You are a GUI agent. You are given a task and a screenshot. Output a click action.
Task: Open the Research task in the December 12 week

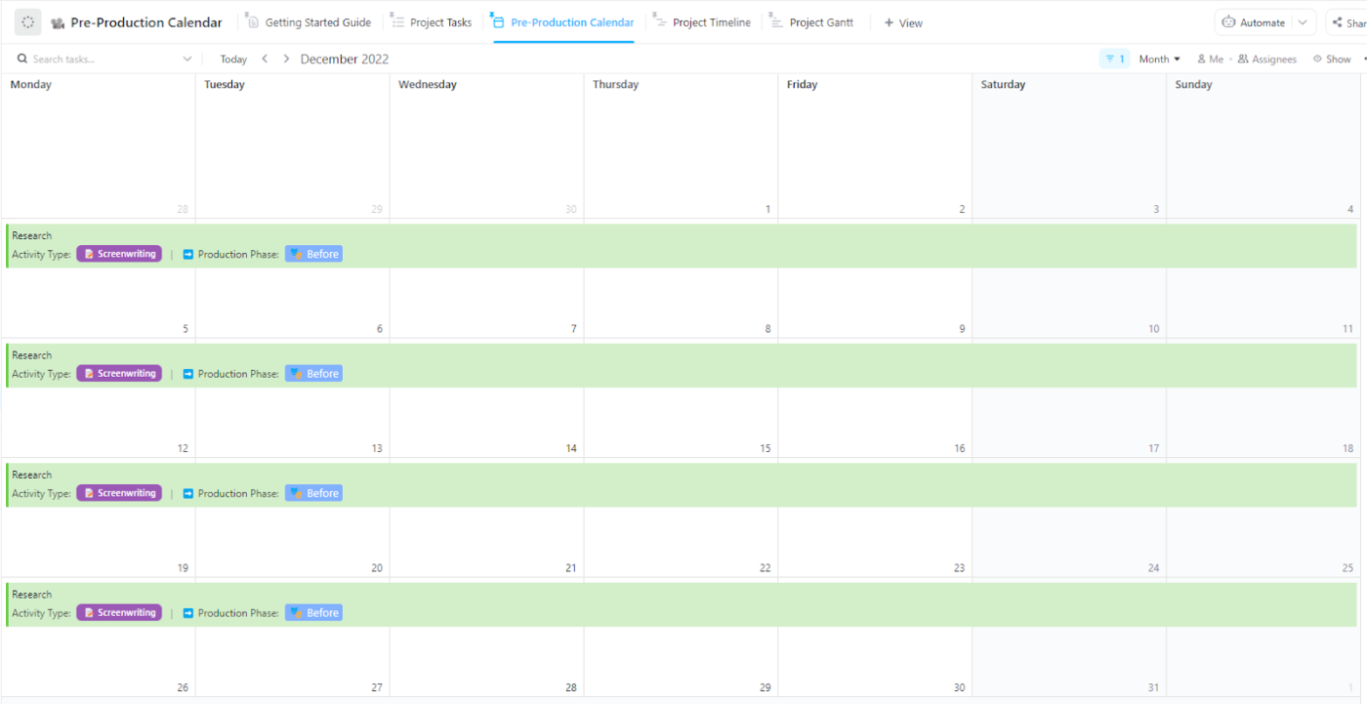point(682,365)
